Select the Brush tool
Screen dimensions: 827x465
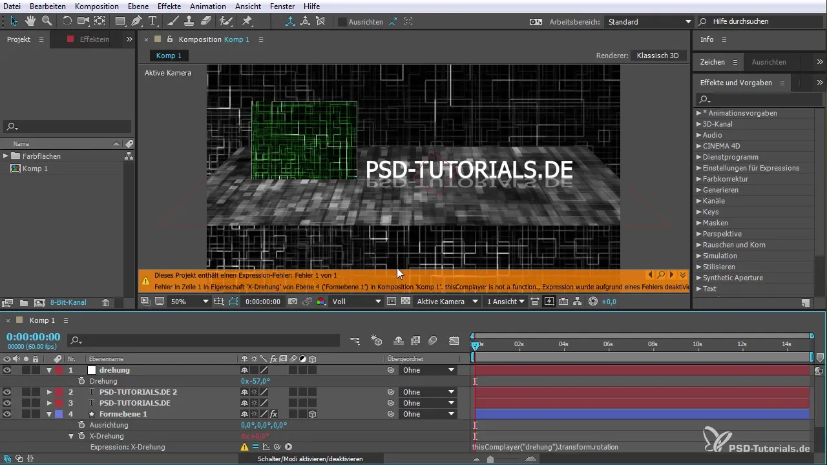[x=174, y=21]
